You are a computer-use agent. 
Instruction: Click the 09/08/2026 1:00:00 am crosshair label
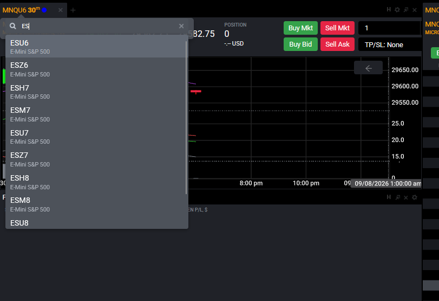(386, 183)
